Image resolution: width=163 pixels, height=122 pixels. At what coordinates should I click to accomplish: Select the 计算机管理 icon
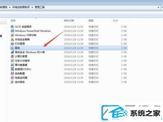pyautogui.click(x=12, y=56)
